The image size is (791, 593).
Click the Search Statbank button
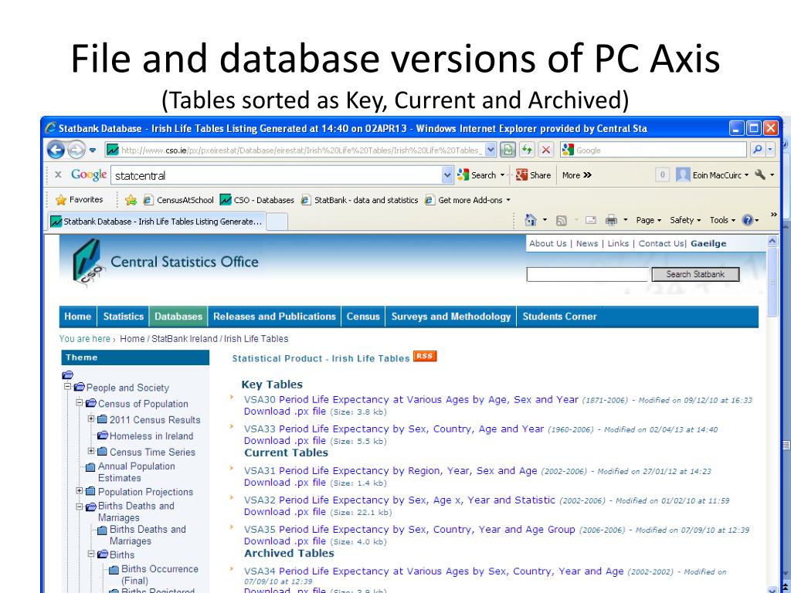click(695, 274)
